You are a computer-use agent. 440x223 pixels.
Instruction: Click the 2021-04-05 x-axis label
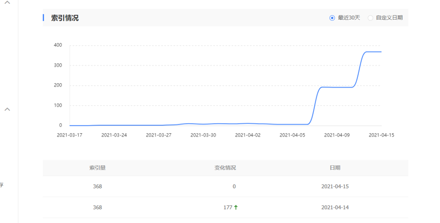293,134
